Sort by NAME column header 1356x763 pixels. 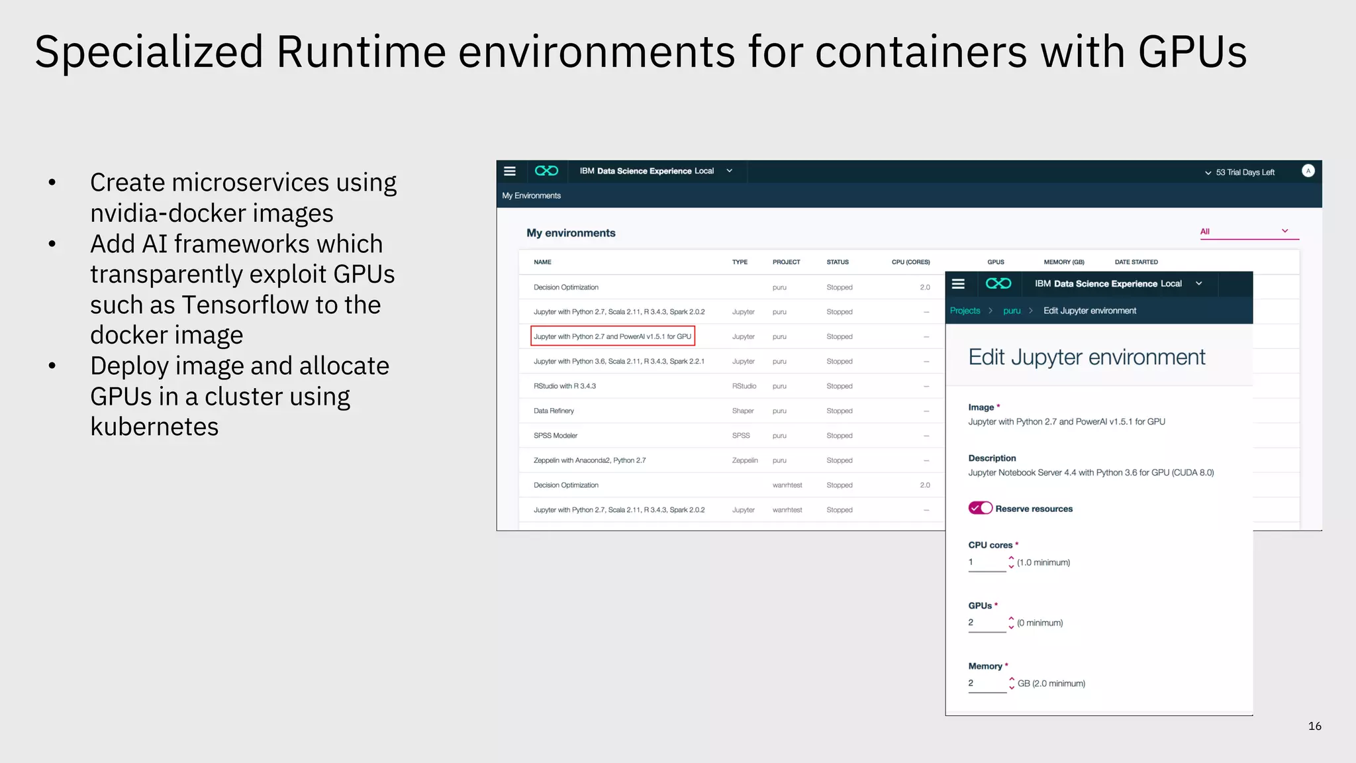pos(542,262)
